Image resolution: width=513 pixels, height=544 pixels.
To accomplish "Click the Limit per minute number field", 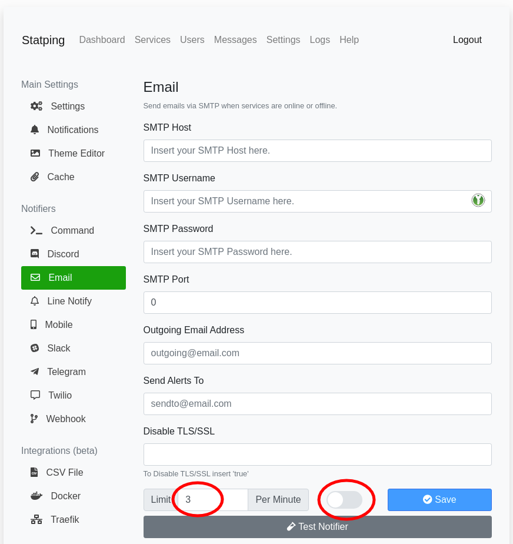I will point(213,500).
